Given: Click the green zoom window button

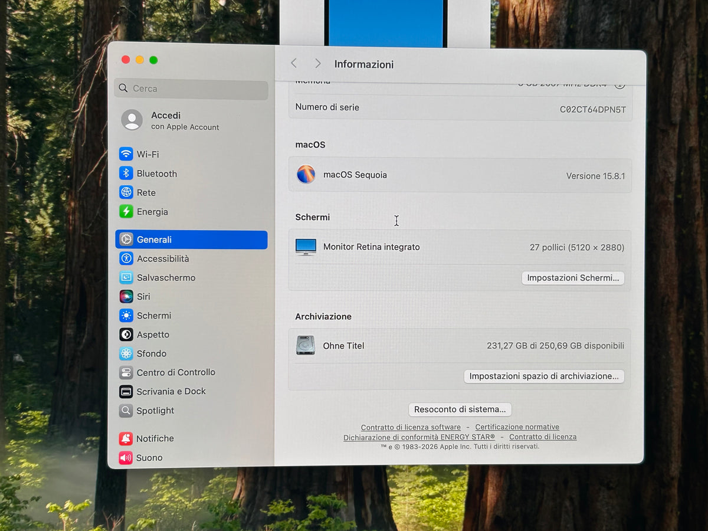Looking at the screenshot, I should pyautogui.click(x=153, y=60).
